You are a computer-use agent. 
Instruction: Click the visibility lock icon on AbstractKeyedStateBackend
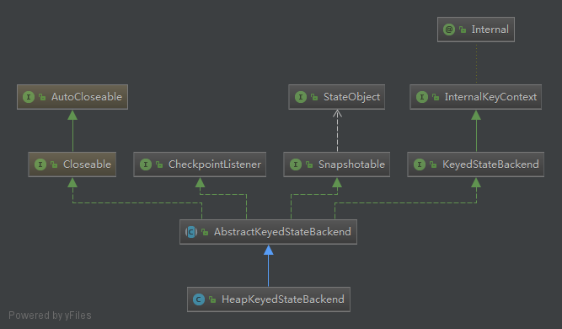(x=205, y=232)
